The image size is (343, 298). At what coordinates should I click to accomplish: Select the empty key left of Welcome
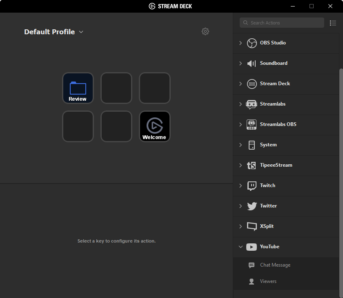point(116,126)
